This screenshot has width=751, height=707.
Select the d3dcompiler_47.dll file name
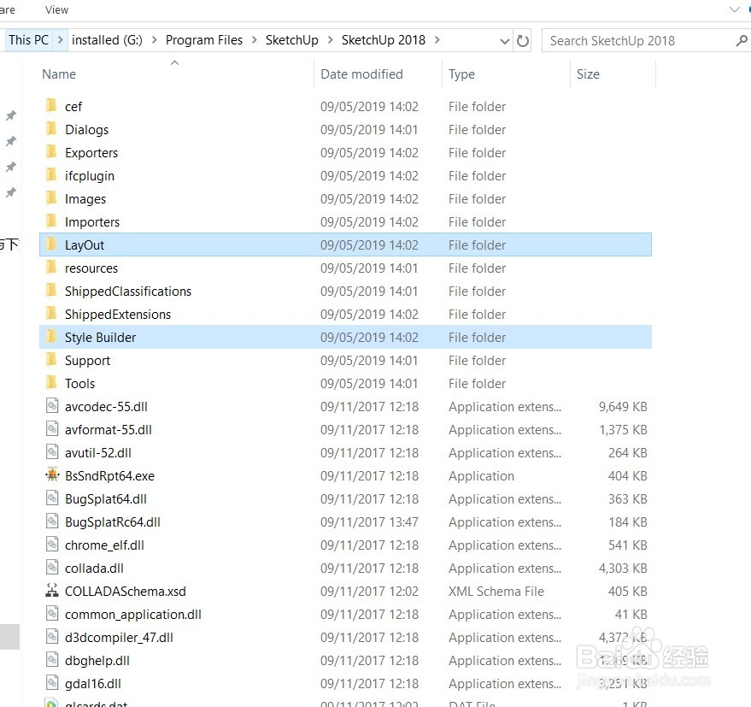point(119,638)
